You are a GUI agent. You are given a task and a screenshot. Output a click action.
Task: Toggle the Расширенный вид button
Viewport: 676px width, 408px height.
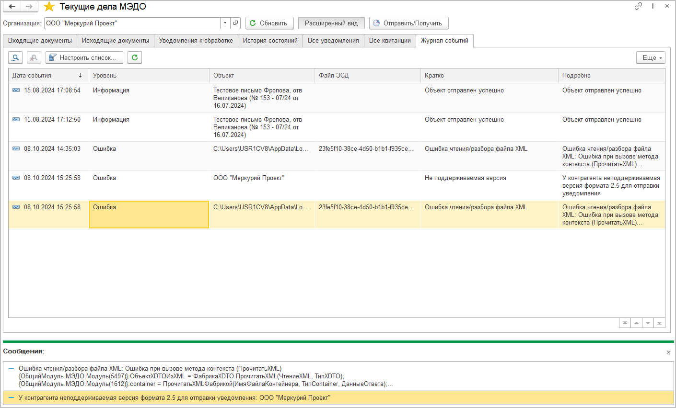[x=331, y=23]
